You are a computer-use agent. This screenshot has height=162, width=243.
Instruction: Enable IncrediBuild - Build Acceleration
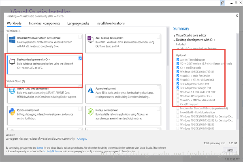178,112
